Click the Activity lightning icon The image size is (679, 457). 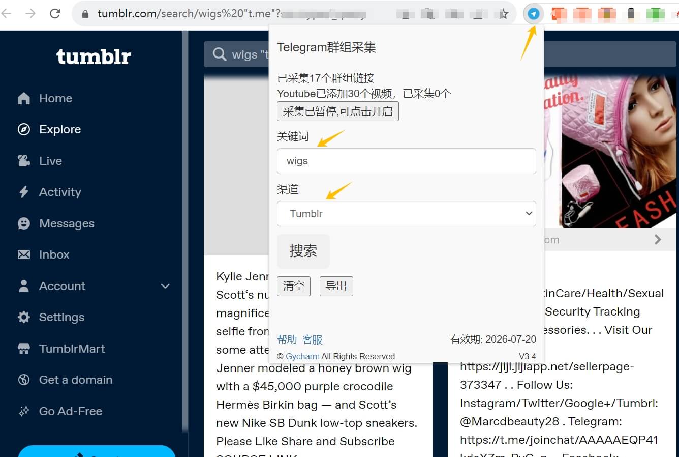pyautogui.click(x=24, y=192)
